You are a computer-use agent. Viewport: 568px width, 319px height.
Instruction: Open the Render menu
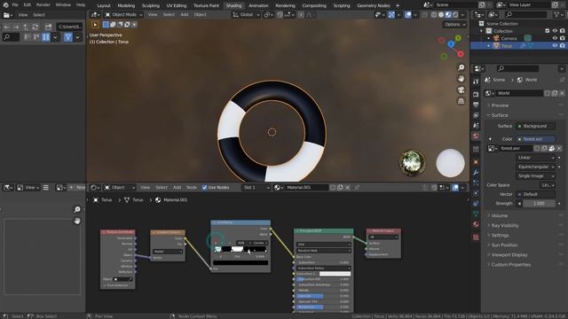pos(43,5)
